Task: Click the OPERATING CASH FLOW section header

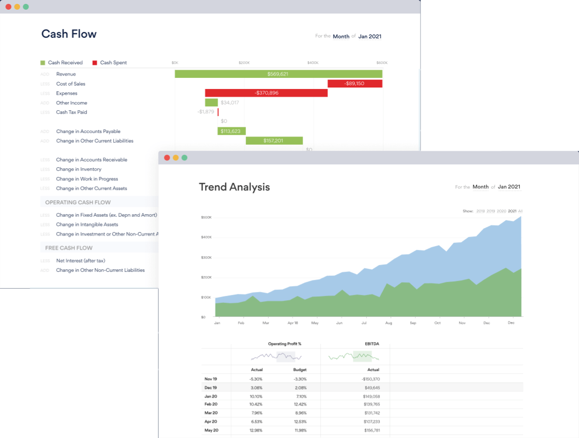Action: [x=78, y=202]
